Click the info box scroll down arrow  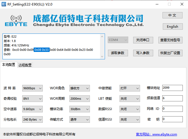click(x=102, y=57)
